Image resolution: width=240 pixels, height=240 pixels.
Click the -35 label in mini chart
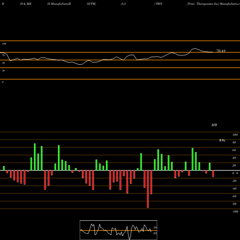[155, 233]
